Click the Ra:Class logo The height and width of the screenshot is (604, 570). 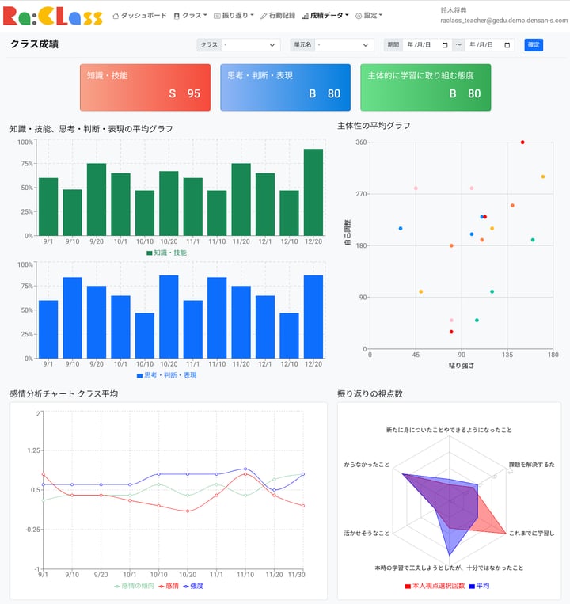point(53,16)
